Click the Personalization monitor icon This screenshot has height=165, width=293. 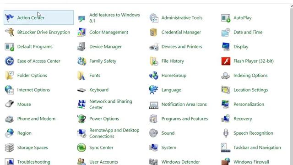(226, 104)
